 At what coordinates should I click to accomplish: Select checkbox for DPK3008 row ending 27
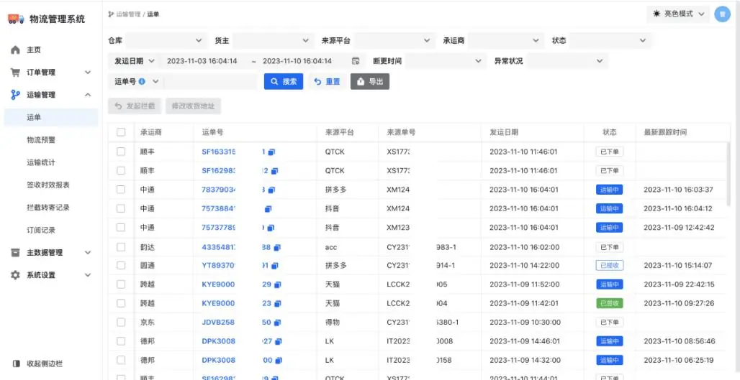click(x=121, y=341)
